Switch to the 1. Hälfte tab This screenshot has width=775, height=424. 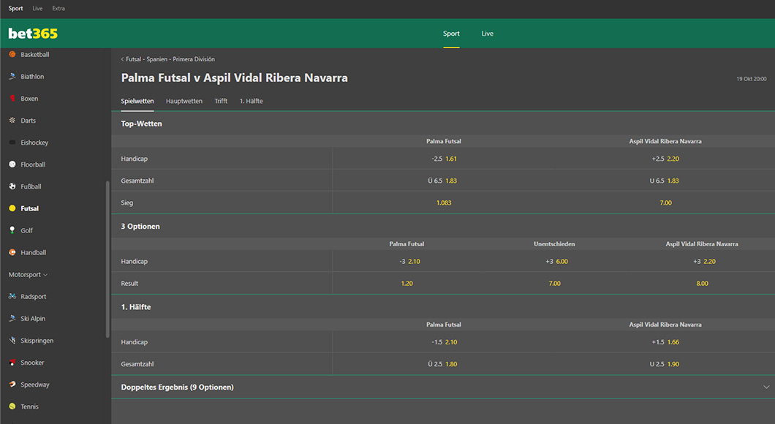click(x=251, y=101)
